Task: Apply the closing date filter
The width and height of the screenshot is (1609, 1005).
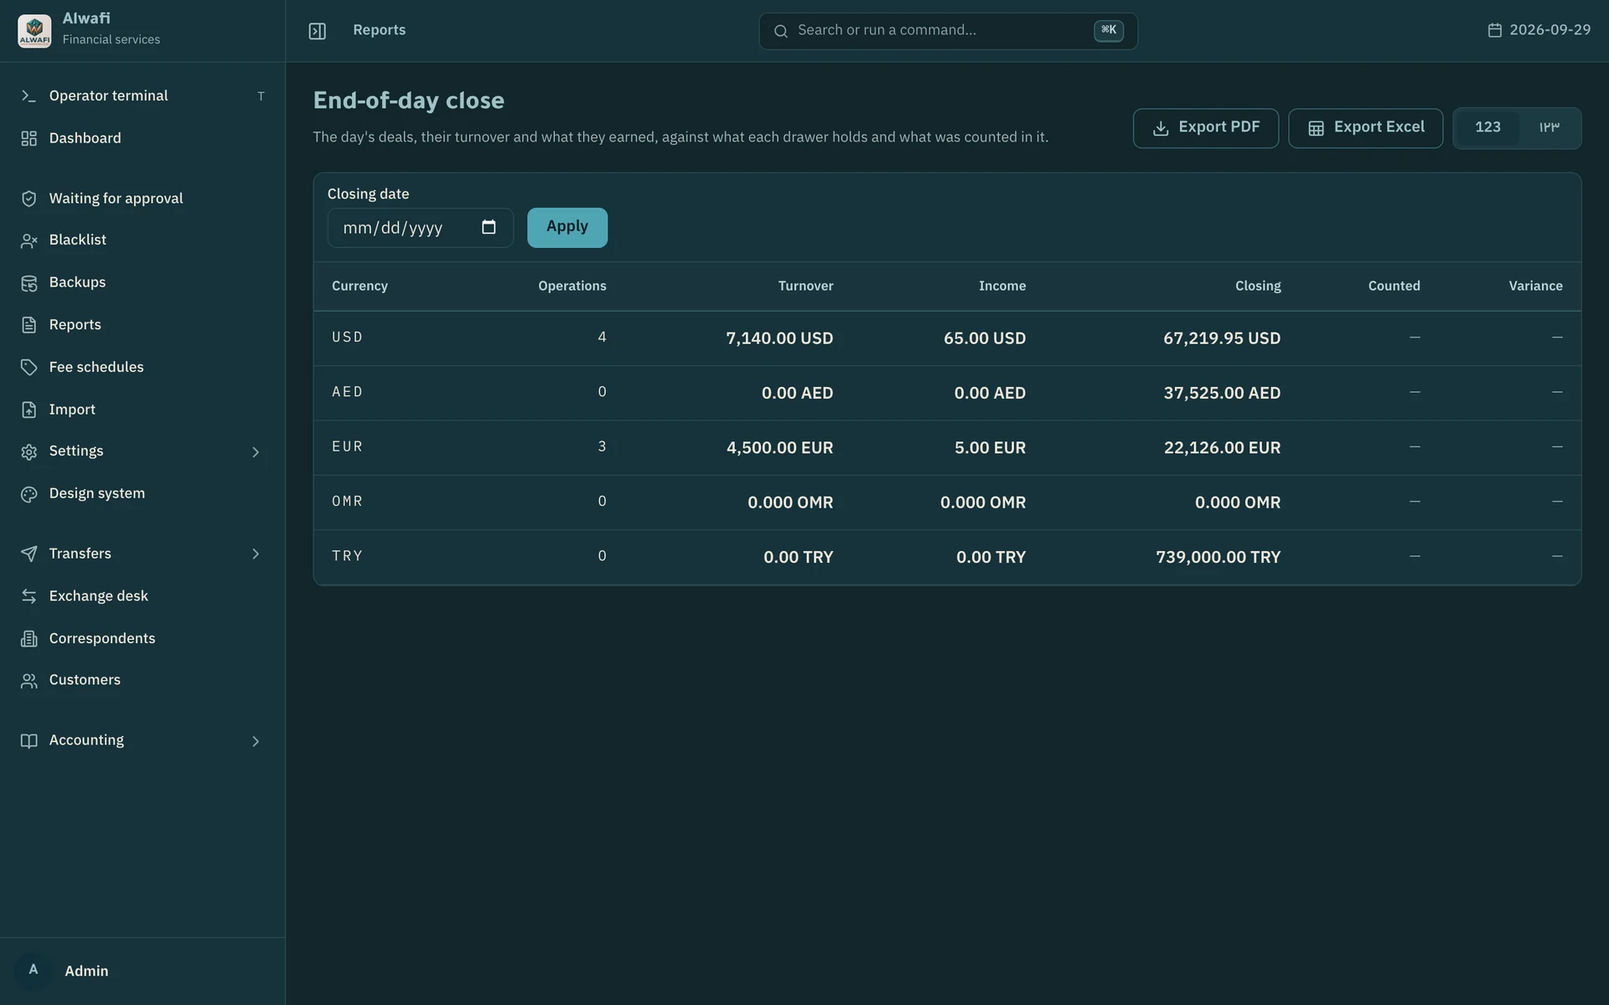Action: coord(567,227)
